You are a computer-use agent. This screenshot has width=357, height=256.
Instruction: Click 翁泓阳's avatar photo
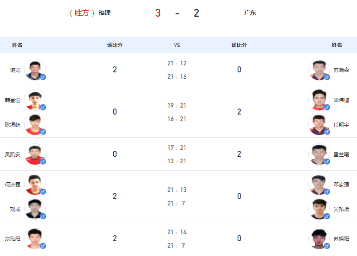click(35, 239)
